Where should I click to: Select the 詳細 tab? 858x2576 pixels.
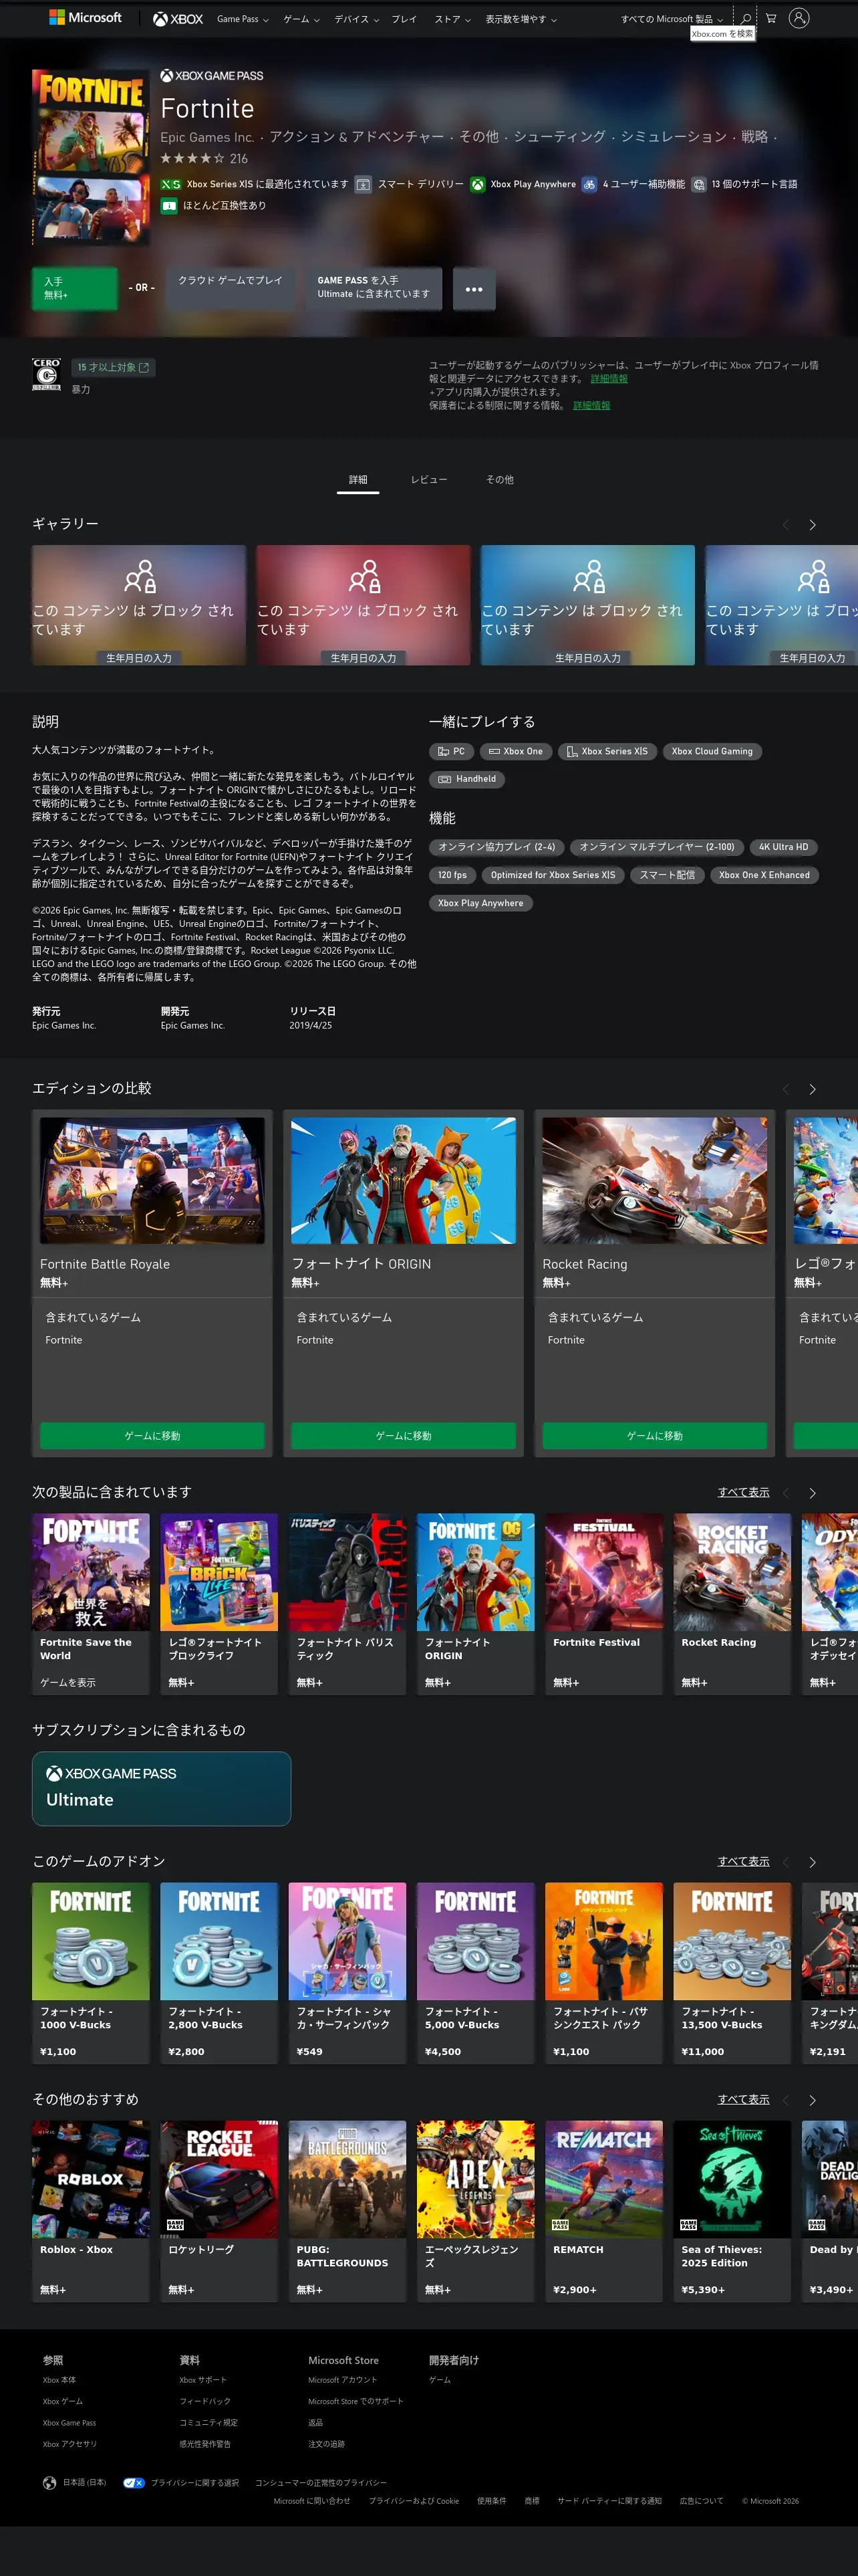click(357, 480)
